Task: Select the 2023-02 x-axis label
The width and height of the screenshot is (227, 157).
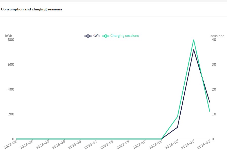Action: 10,145
